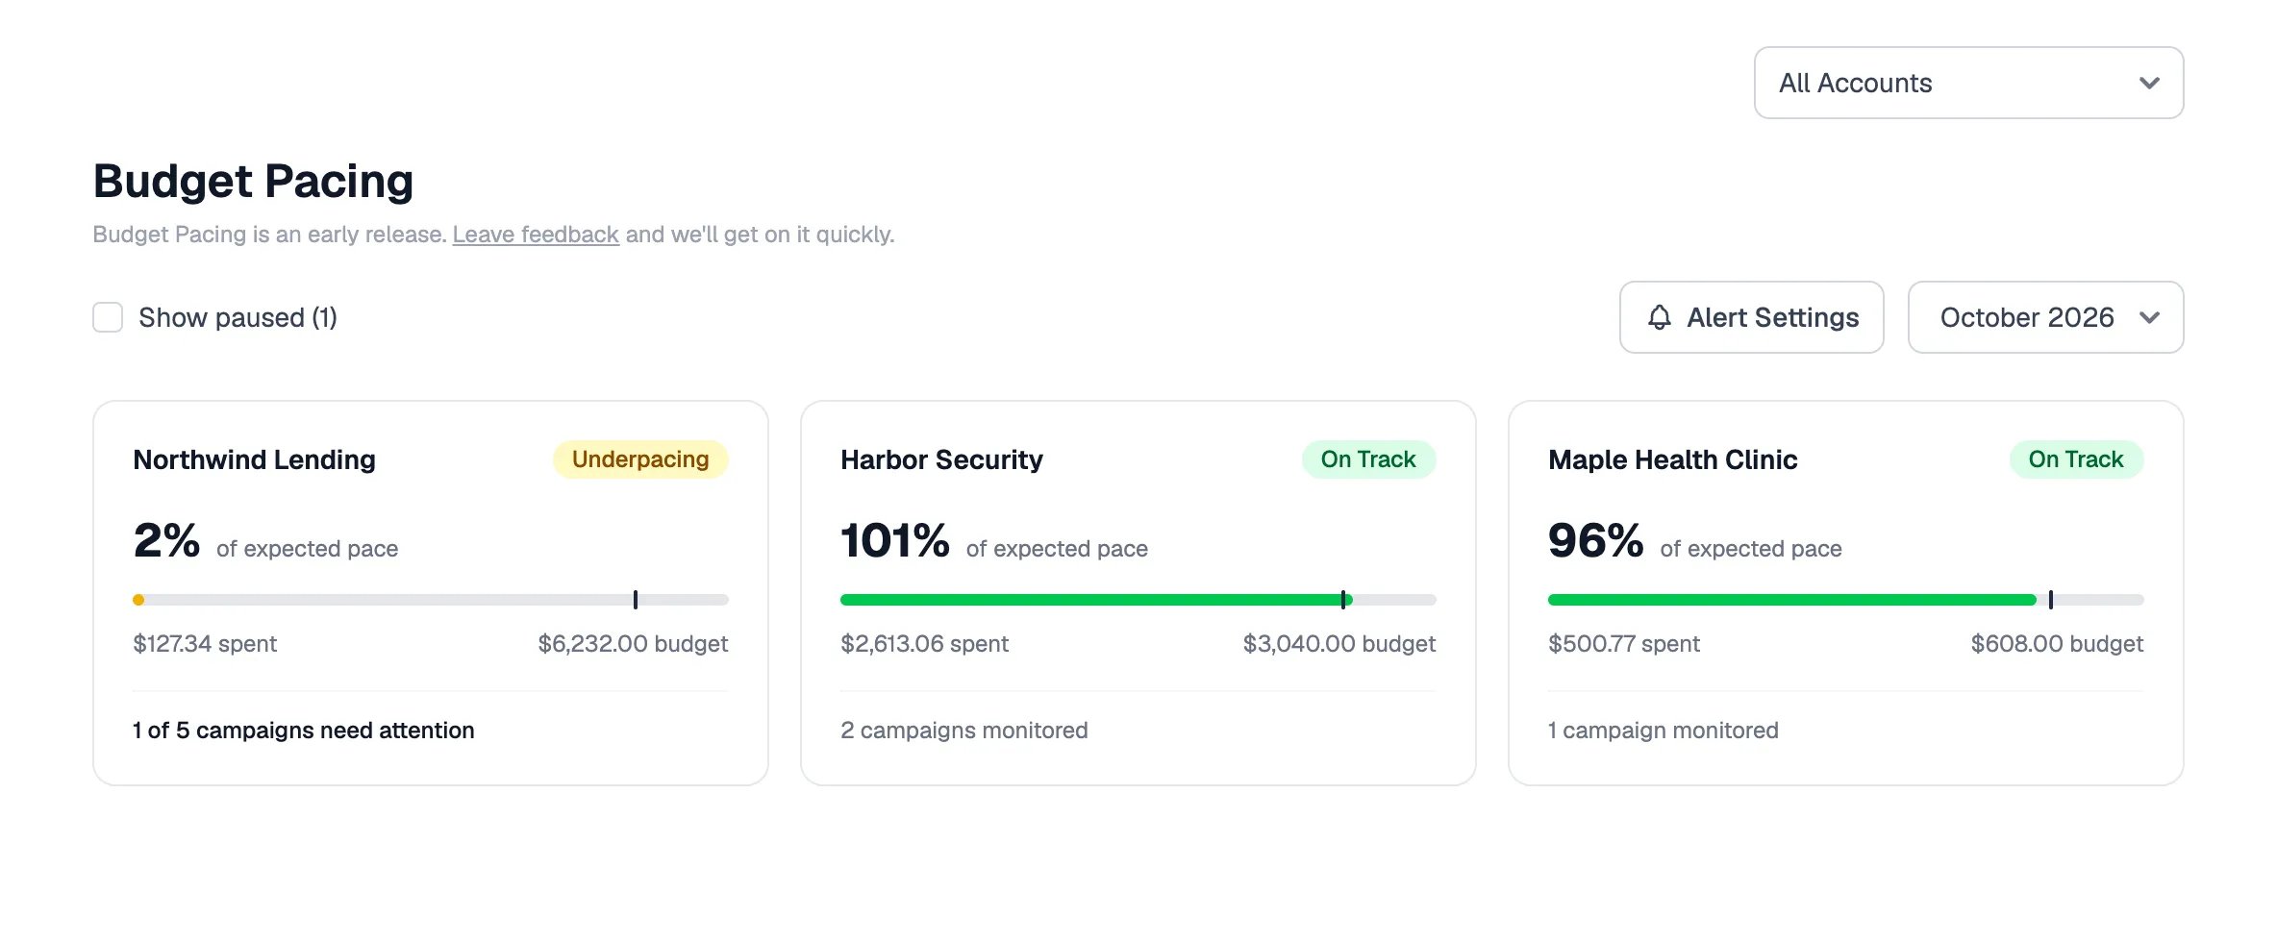Image resolution: width=2277 pixels, height=942 pixels.
Task: Select '1 of 5 campaigns need attention'
Action: (304, 731)
